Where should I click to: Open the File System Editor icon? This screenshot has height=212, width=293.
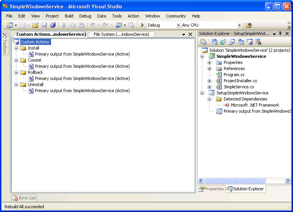point(215,42)
